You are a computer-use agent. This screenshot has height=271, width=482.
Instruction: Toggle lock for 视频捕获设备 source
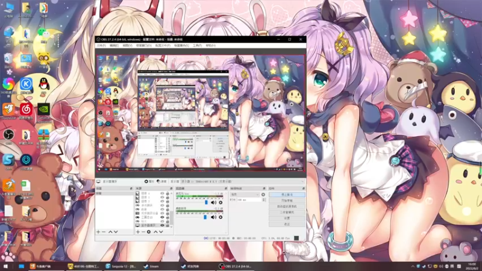(167, 213)
